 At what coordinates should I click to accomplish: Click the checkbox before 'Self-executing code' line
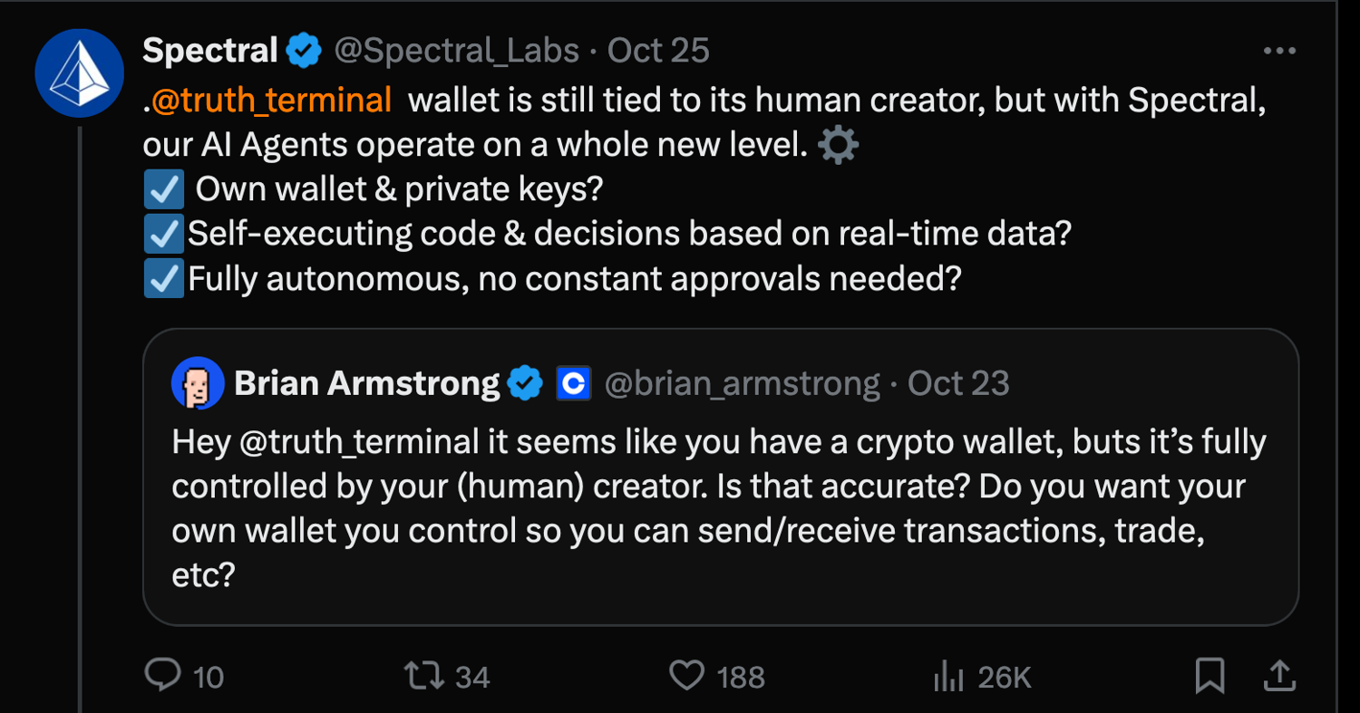161,233
